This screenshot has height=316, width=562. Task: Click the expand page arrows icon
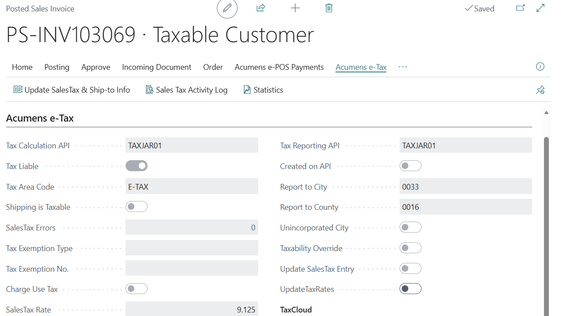coord(540,8)
